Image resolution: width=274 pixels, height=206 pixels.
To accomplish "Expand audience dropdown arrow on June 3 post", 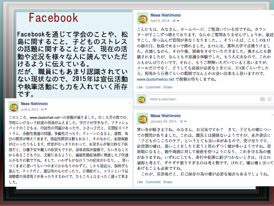I will point(46,109).
